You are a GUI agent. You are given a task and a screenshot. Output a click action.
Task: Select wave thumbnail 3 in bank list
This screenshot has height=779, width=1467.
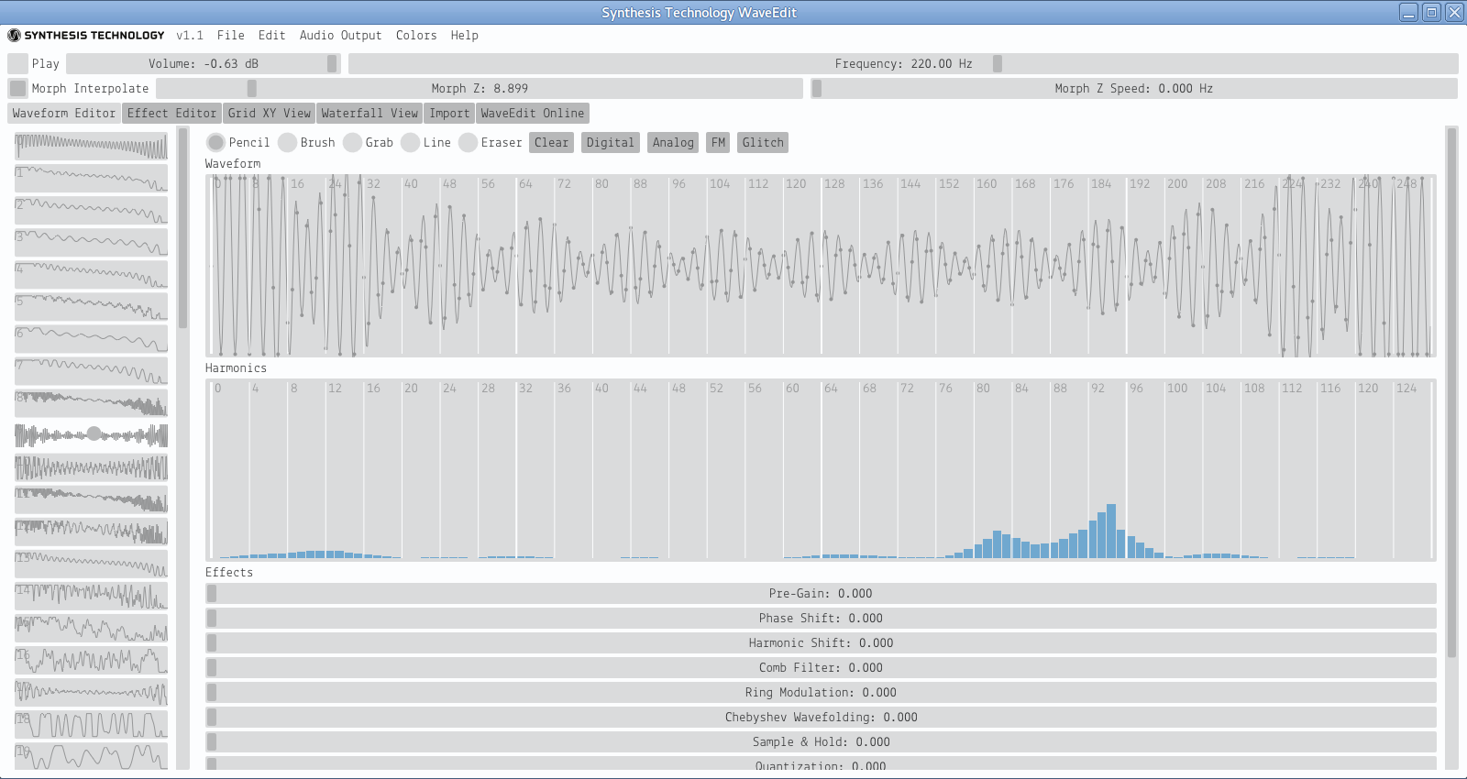point(91,242)
